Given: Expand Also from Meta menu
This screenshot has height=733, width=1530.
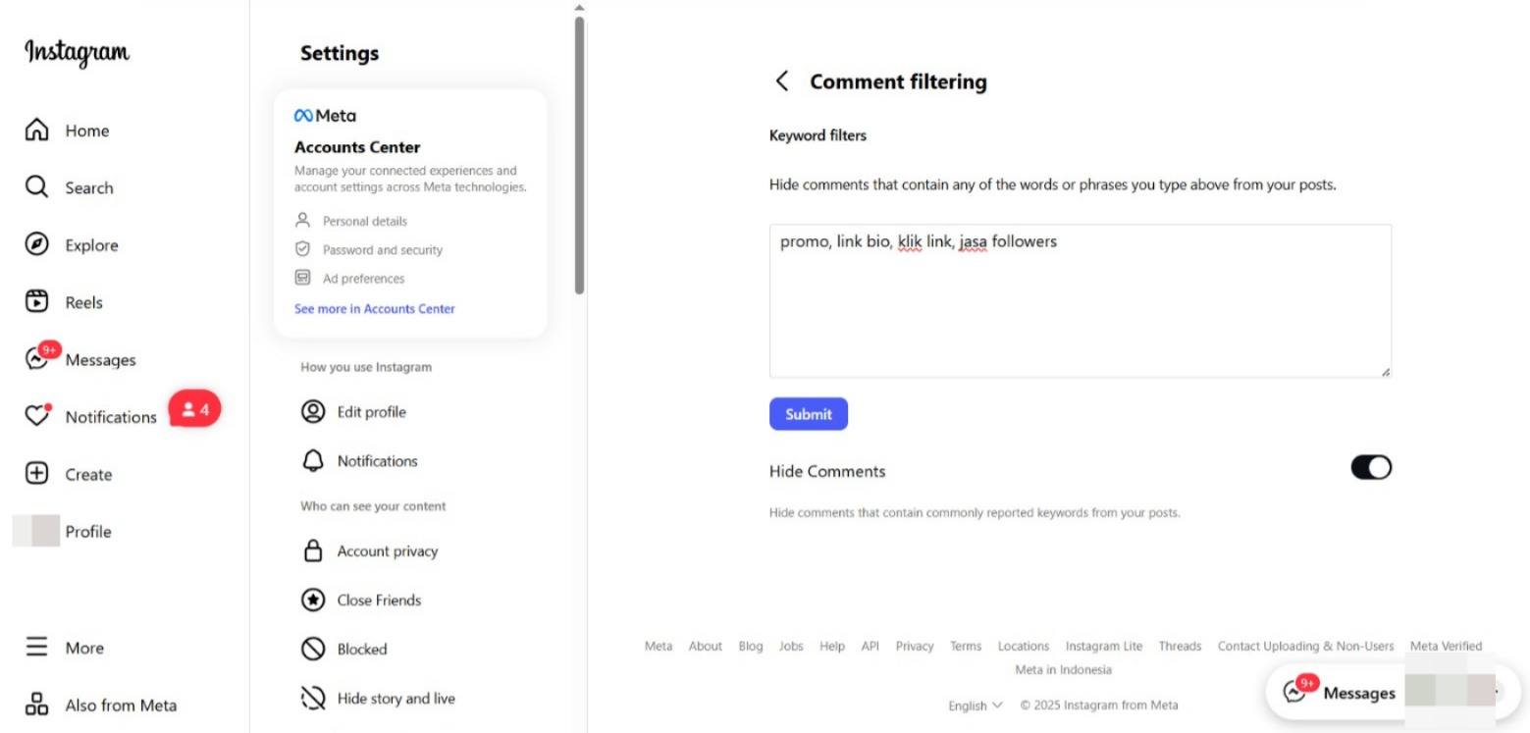Looking at the screenshot, I should click(x=36, y=705).
